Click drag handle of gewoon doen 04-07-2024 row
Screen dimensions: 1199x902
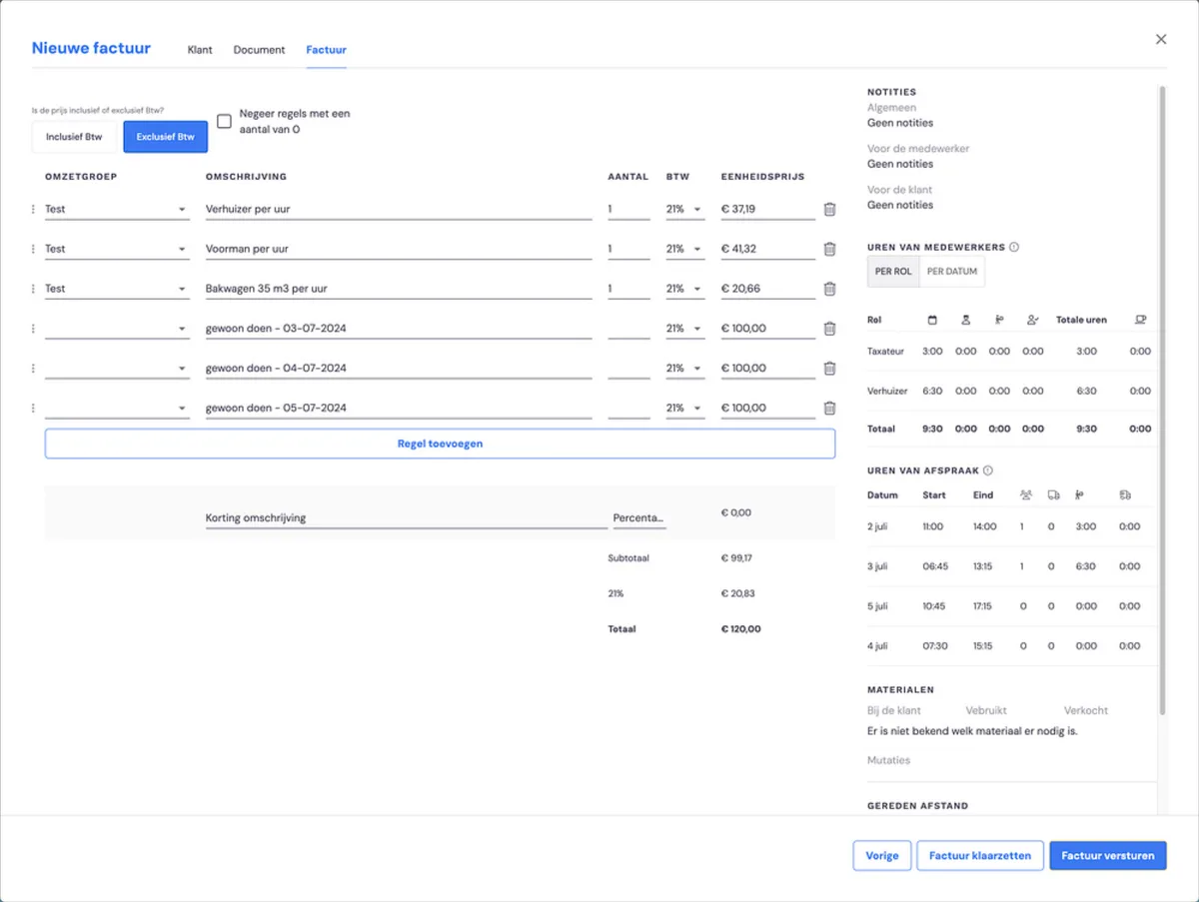click(33, 369)
